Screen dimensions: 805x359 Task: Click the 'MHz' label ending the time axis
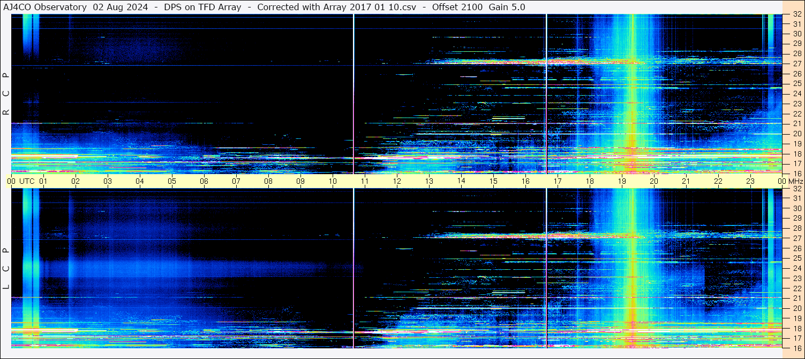point(795,181)
